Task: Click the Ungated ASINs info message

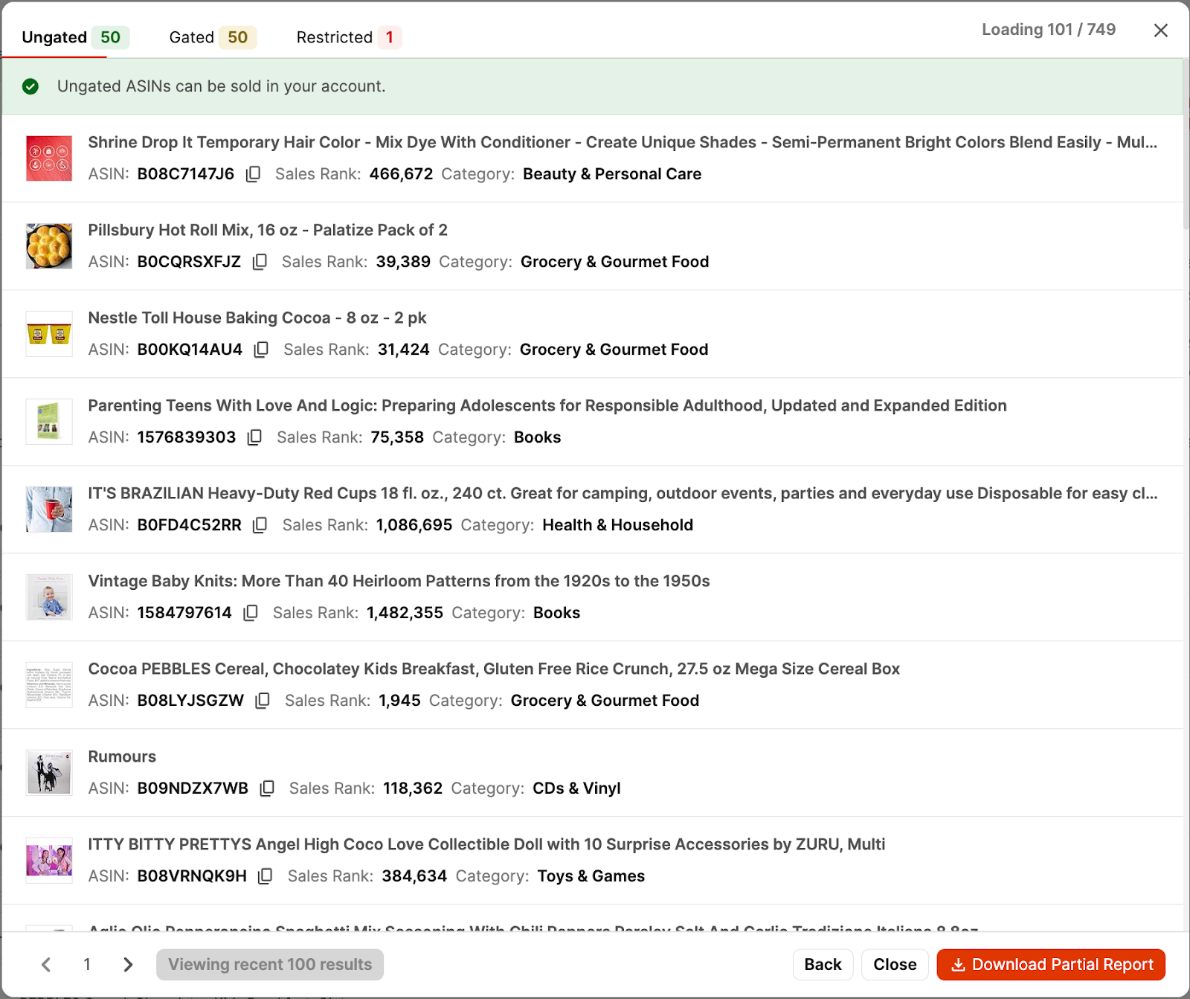Action: (222, 86)
